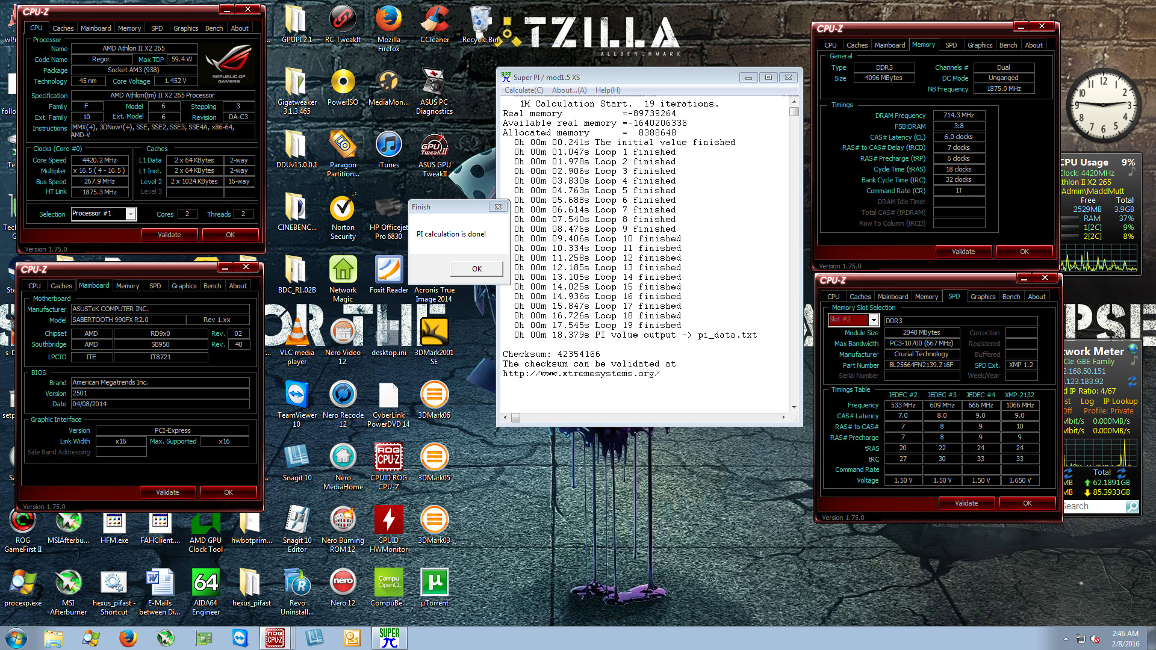Viewport: 1156px width, 650px height.
Task: Open ASUS GPU TweakII shortcut
Action: point(434,153)
